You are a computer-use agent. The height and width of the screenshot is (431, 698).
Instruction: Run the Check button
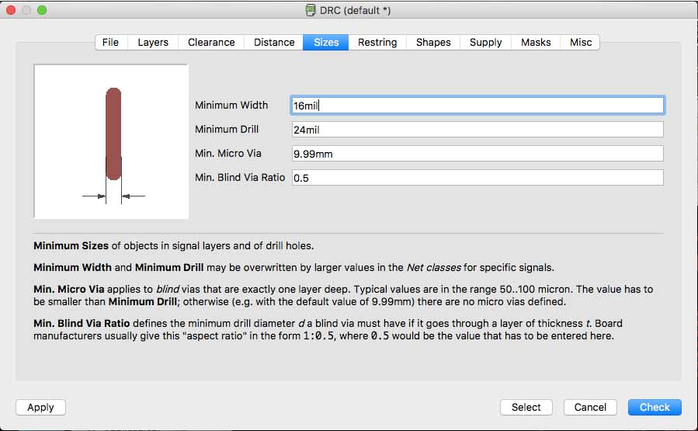click(655, 408)
